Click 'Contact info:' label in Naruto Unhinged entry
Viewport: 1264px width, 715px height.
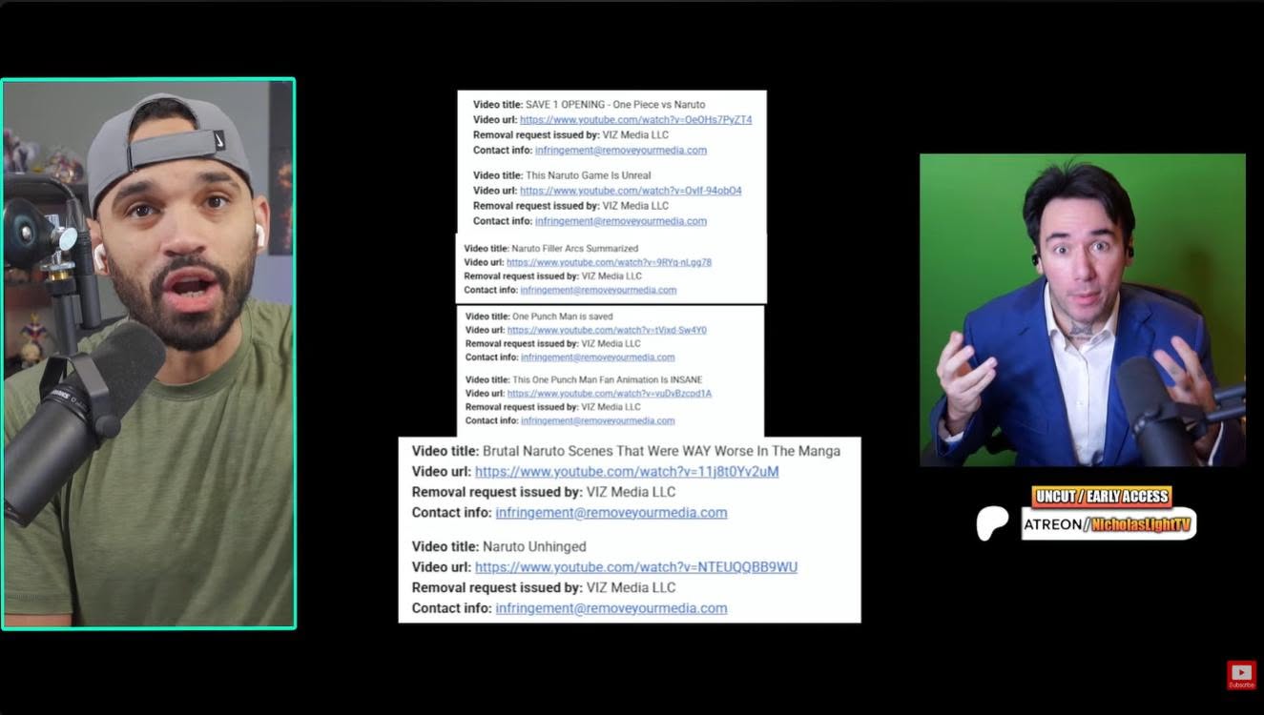click(x=452, y=608)
